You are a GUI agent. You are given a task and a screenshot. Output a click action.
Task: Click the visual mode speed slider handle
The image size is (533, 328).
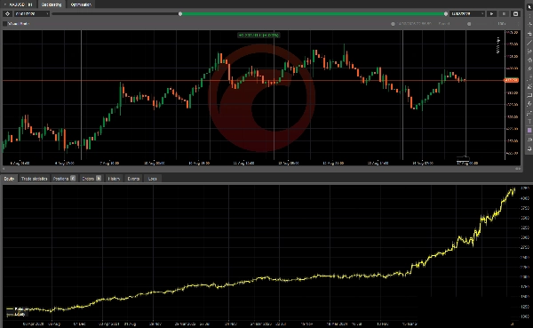click(469, 24)
